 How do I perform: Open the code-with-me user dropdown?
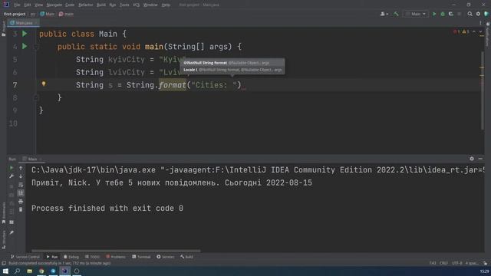point(384,14)
